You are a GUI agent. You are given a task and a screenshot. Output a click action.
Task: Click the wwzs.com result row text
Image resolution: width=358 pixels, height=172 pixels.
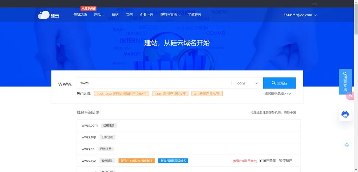(89, 125)
